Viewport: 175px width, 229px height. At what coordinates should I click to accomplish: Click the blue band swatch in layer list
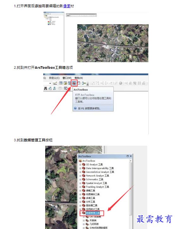click(x=48, y=25)
